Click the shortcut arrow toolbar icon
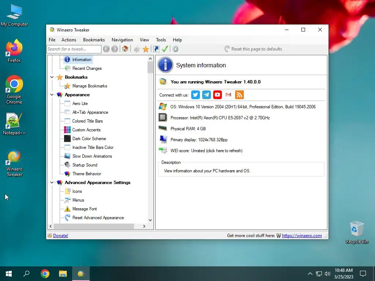 click(x=156, y=49)
